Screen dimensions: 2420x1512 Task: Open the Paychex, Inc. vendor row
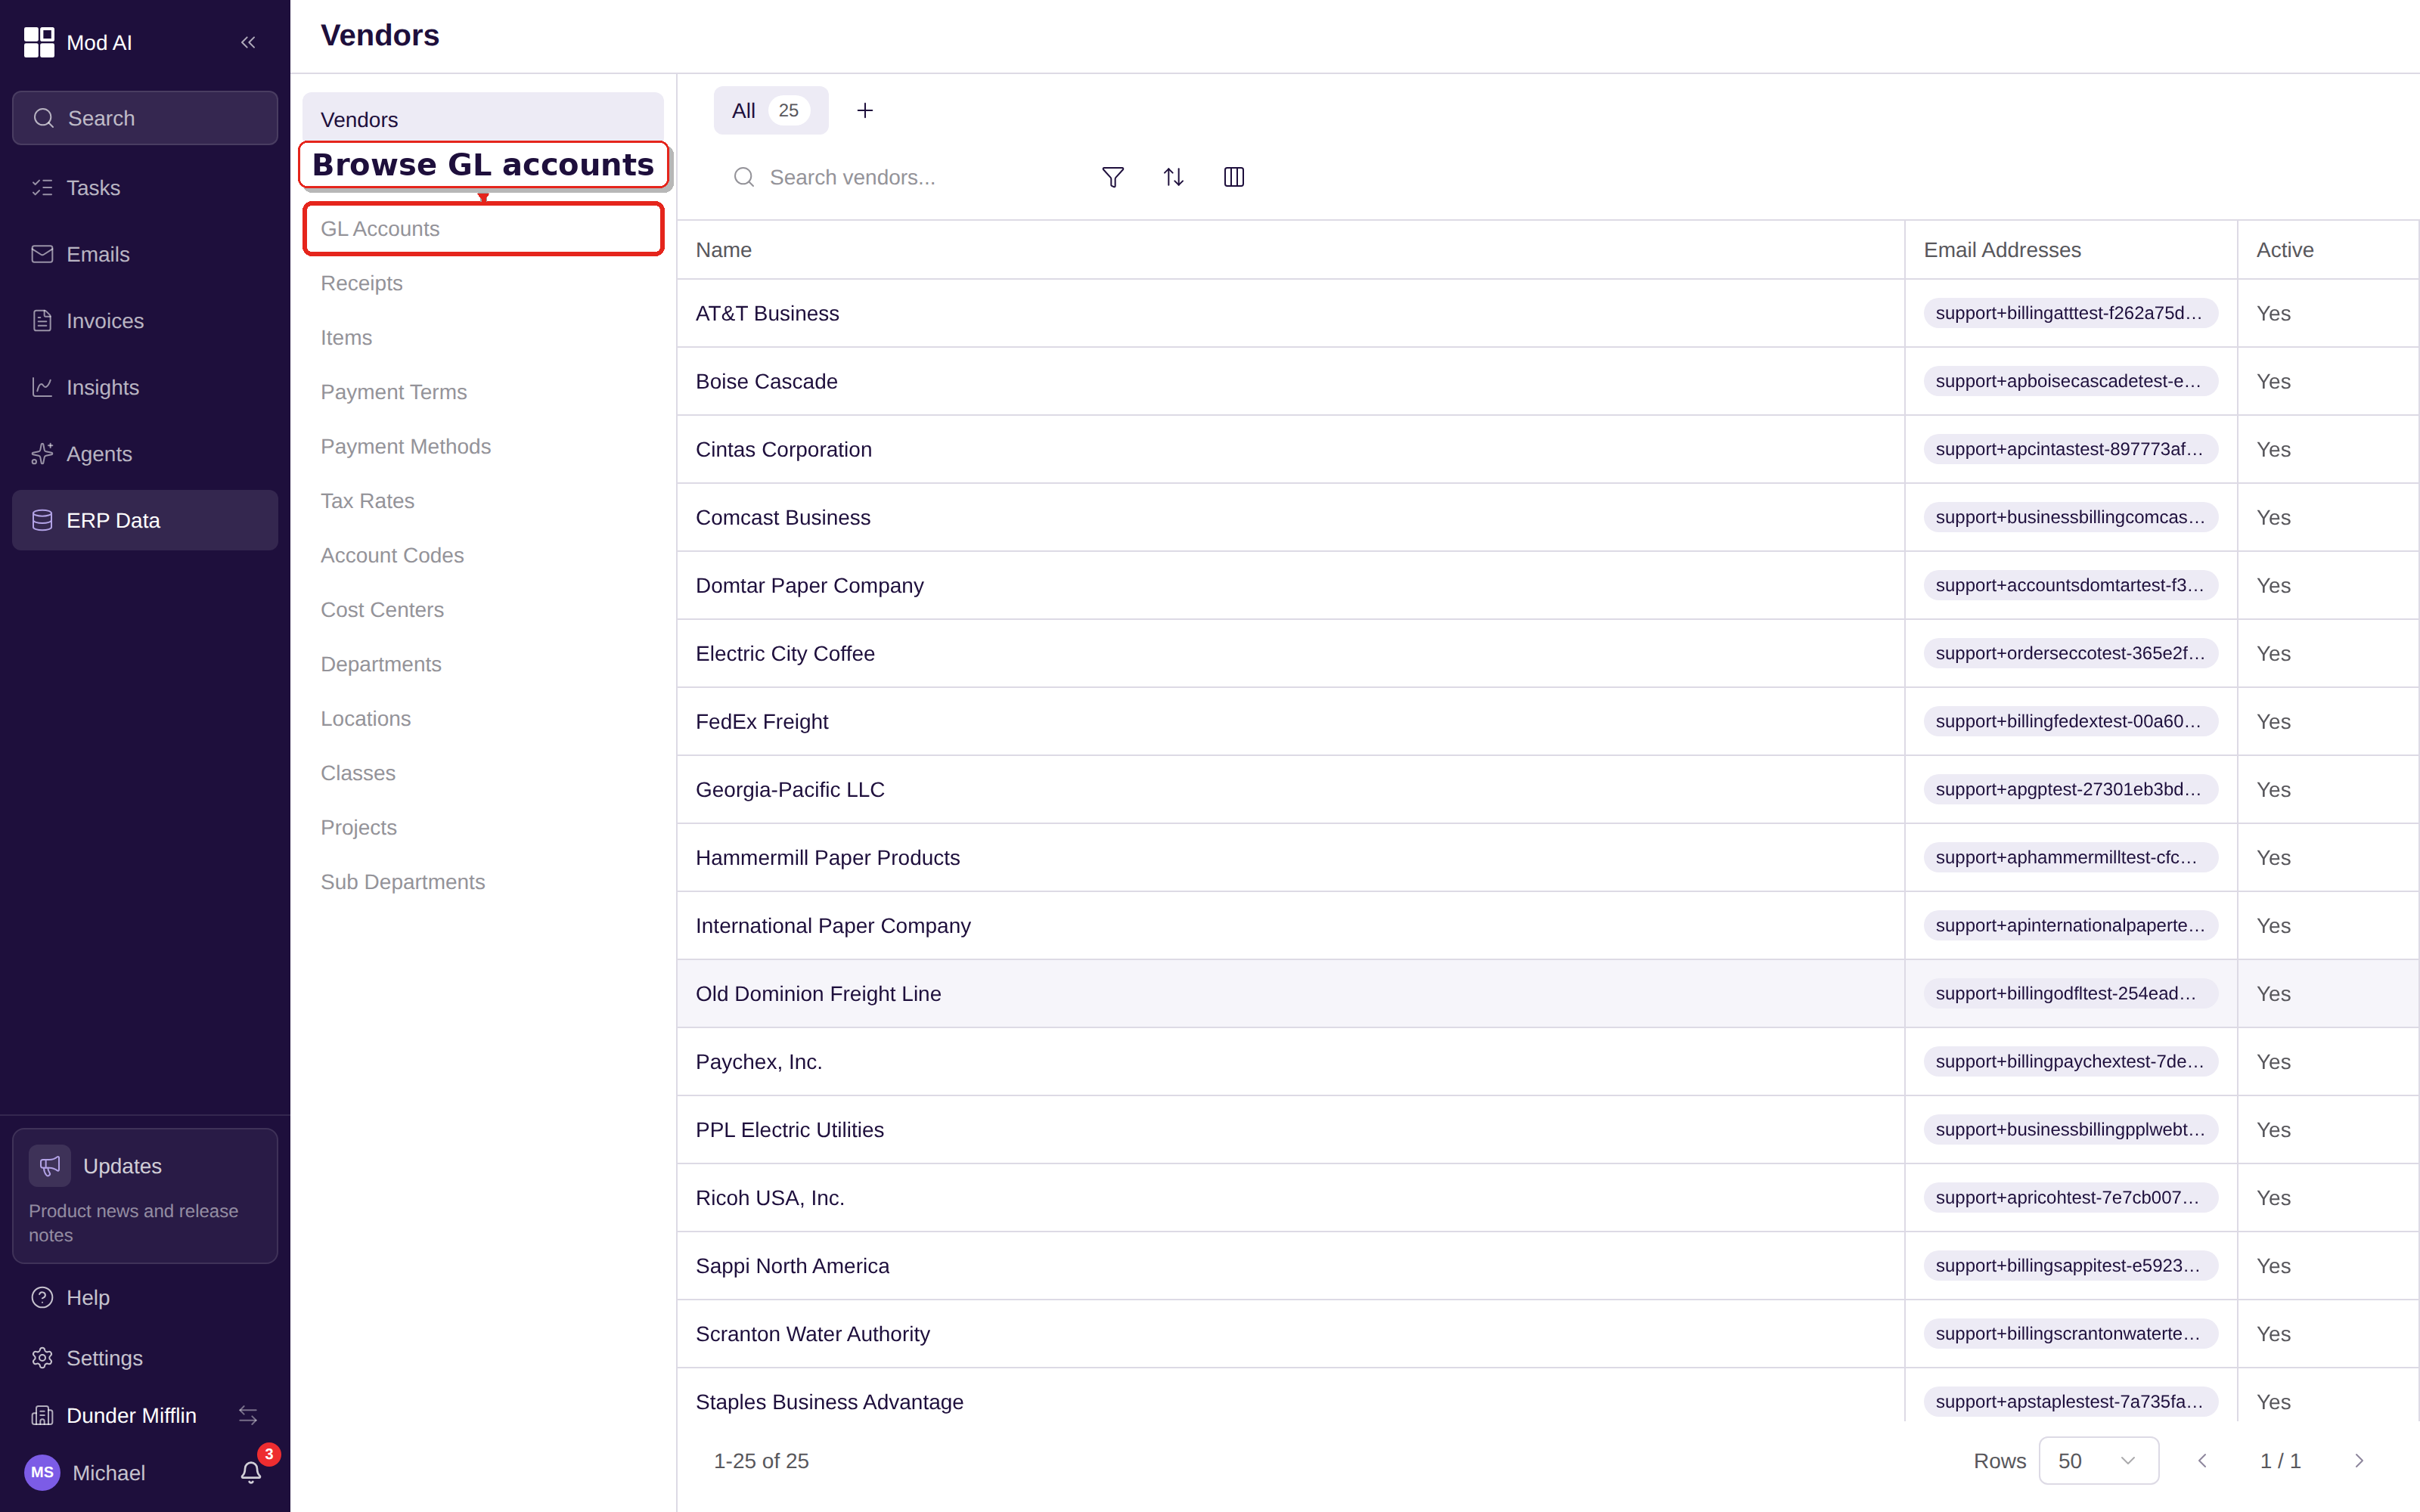(x=1548, y=1061)
